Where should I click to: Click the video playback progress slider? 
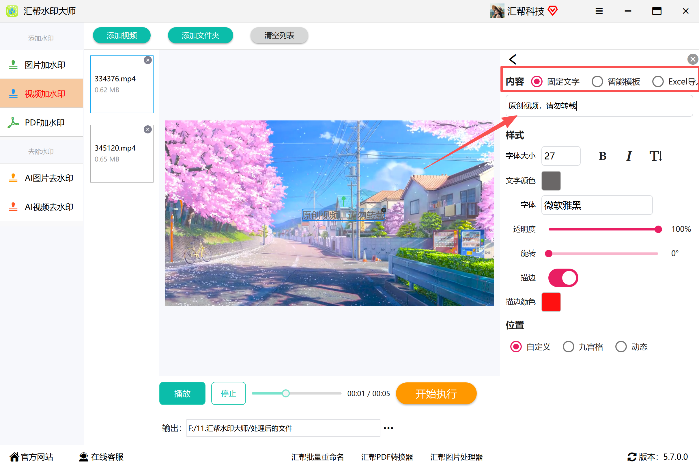coord(296,394)
